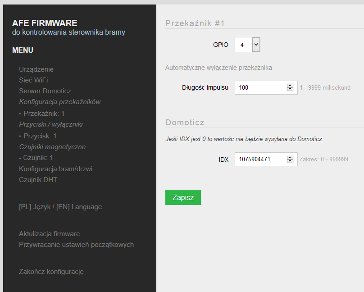Click the green Zapisz button
This screenshot has height=292, width=364.
[183, 197]
